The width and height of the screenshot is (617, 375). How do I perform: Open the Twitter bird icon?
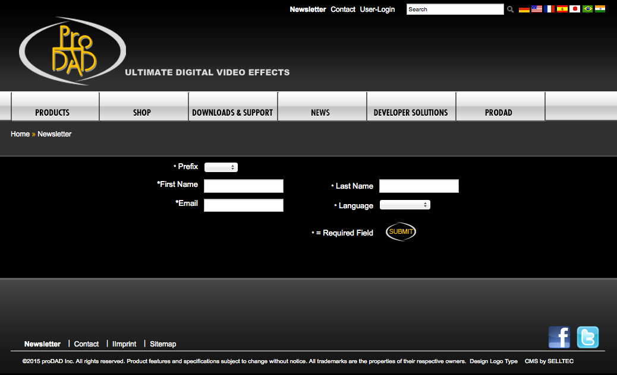pyautogui.click(x=587, y=338)
